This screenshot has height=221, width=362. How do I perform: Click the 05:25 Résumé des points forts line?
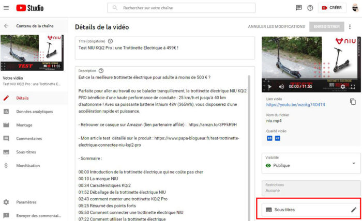(x=107, y=206)
